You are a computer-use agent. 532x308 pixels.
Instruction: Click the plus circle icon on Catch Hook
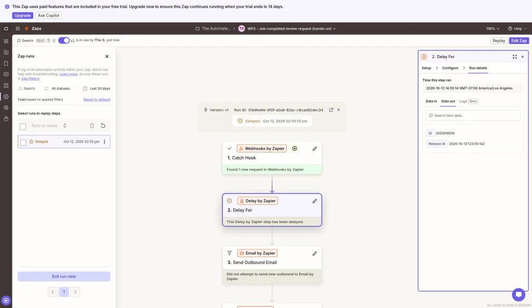coord(295,148)
